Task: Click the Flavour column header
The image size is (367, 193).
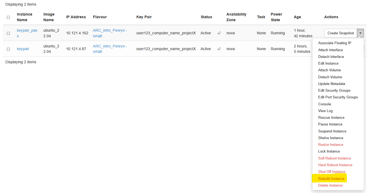Action: 100,17
